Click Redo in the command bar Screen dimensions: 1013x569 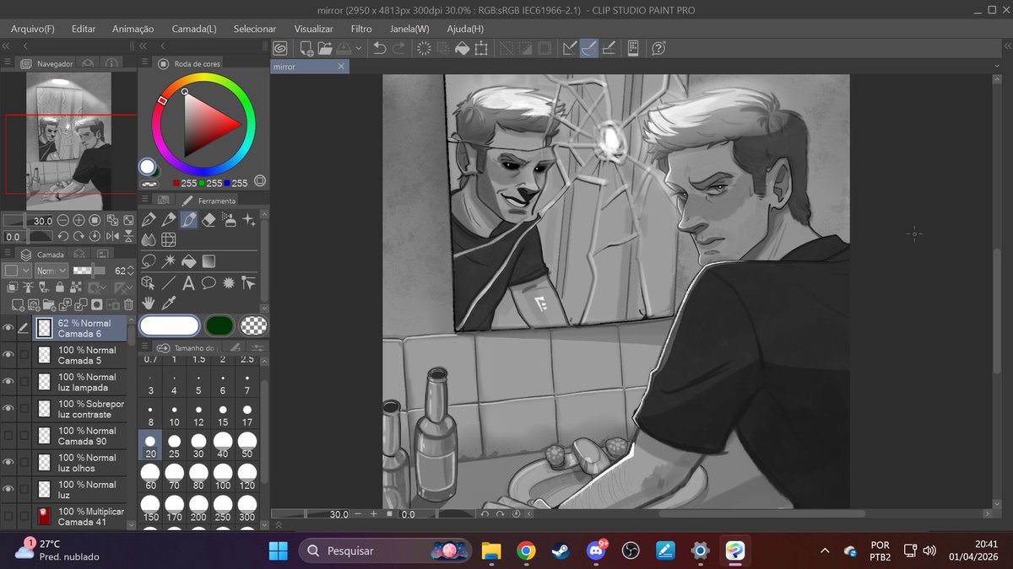coord(398,49)
